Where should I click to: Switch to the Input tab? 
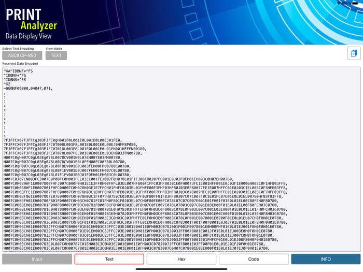[x=37, y=259]
